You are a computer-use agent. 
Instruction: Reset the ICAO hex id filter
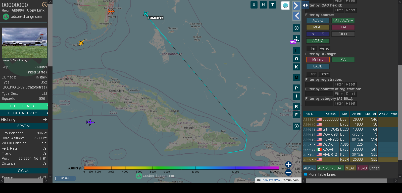[350, 10]
